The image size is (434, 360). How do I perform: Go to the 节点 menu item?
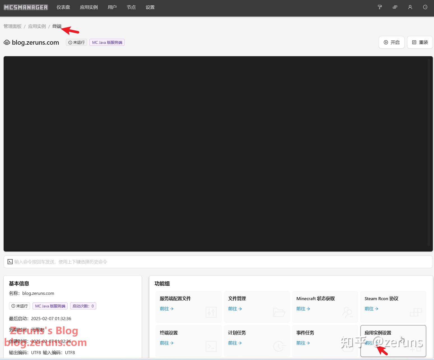(x=131, y=7)
